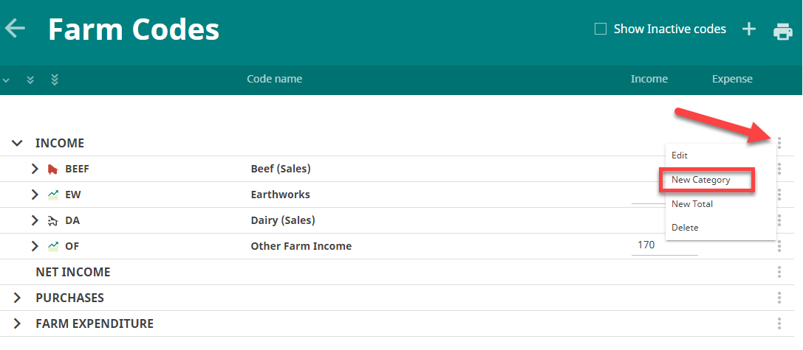Select the Other Farm Income name
The image size is (803, 350).
tap(301, 246)
